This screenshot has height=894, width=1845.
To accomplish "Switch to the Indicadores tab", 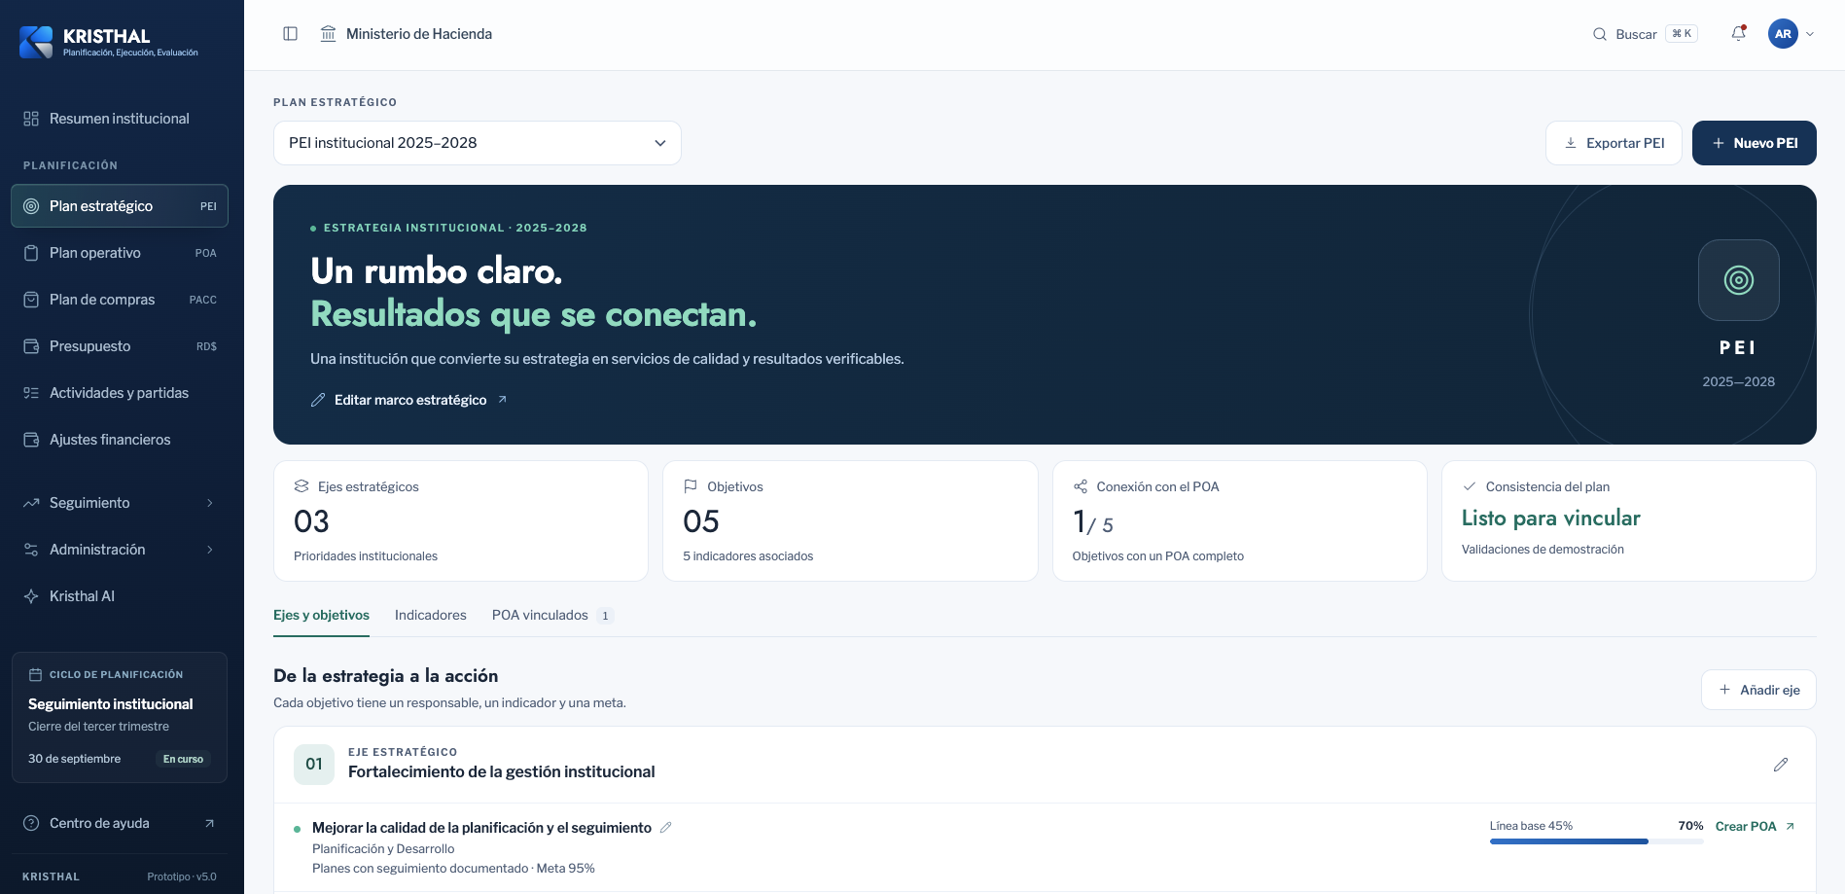I will (x=431, y=616).
